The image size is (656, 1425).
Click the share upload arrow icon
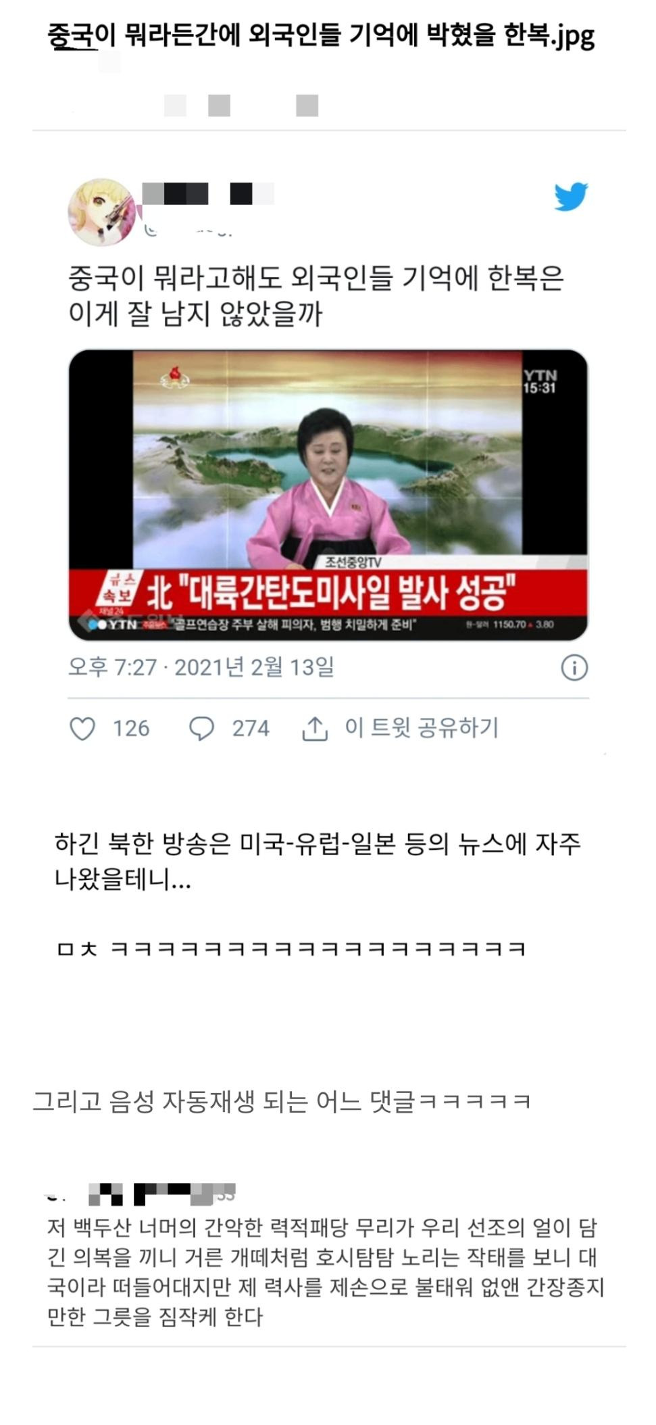pyautogui.click(x=314, y=729)
